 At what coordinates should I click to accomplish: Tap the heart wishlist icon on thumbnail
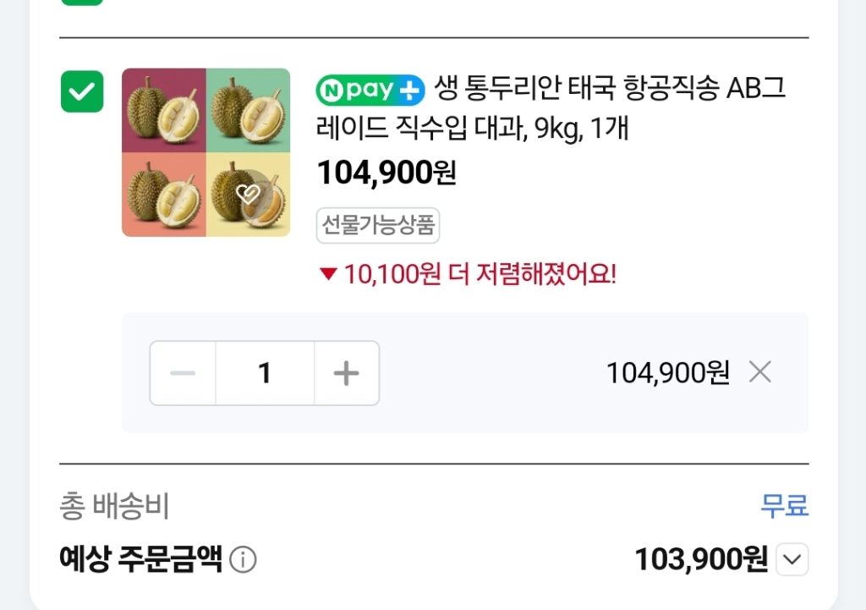tap(248, 194)
